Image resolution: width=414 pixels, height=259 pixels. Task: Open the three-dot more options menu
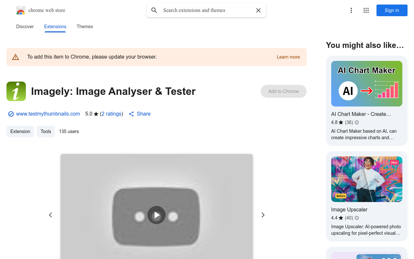point(351,10)
